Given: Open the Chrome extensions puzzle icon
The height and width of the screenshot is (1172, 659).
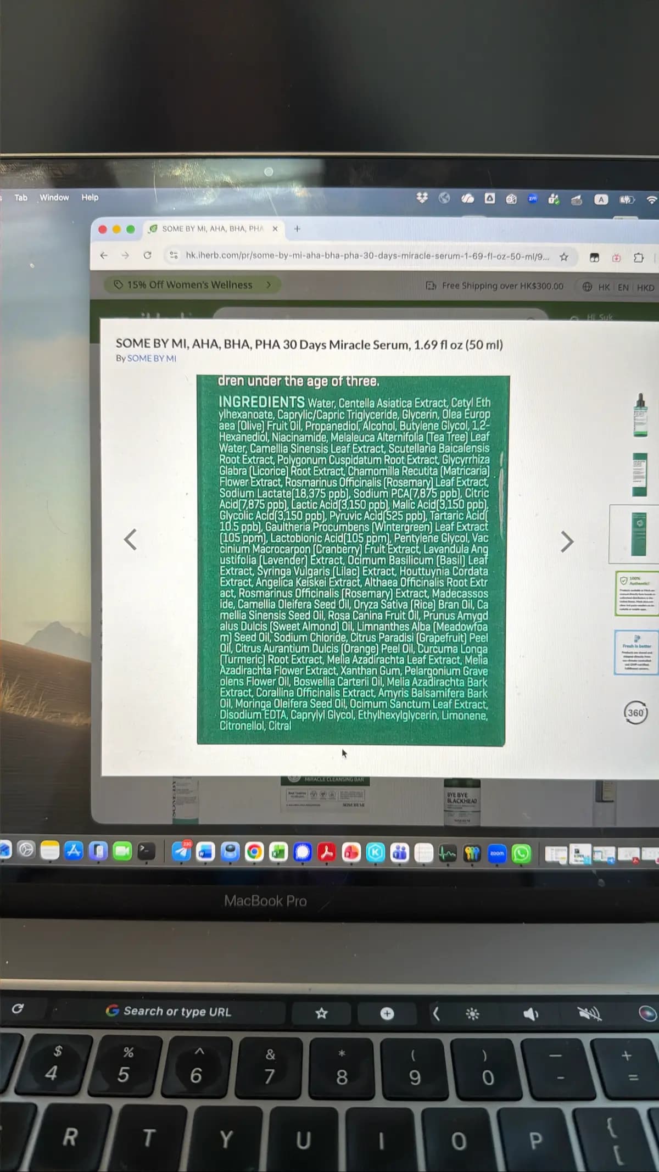Looking at the screenshot, I should [x=638, y=258].
